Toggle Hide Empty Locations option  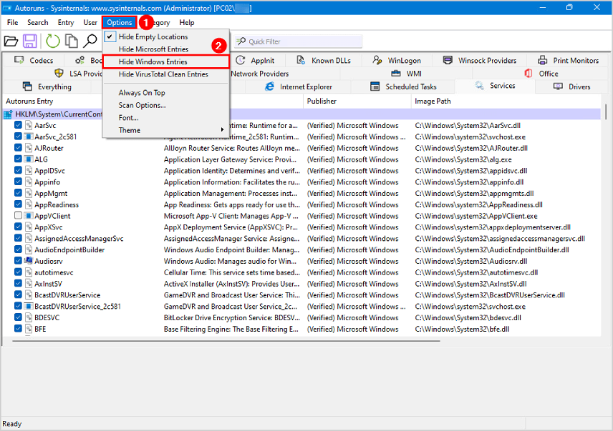pyautogui.click(x=165, y=36)
